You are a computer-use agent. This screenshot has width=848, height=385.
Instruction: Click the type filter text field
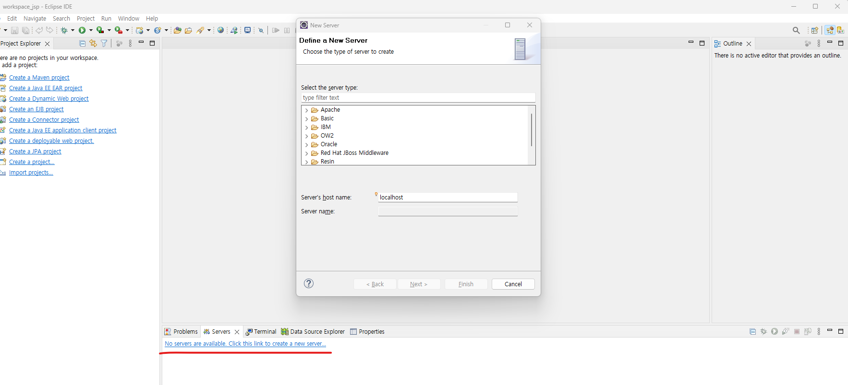coord(418,97)
